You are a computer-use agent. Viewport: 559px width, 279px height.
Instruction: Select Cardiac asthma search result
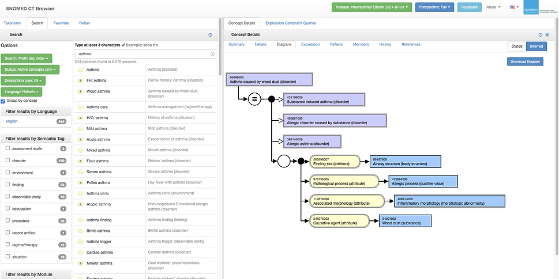coord(100,253)
